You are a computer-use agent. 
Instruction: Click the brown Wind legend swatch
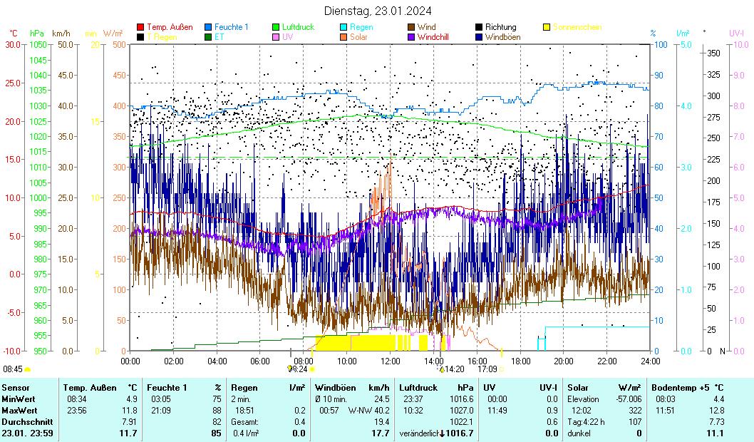(411, 27)
